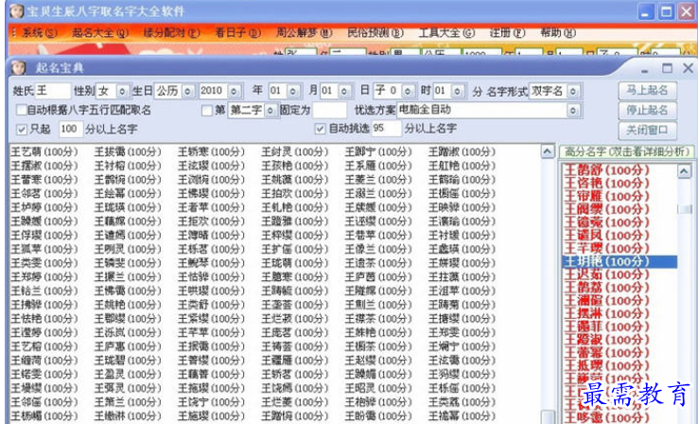The height and width of the screenshot is (424, 698).
Task: Open the 缘分配对 menu
Action: [171, 33]
